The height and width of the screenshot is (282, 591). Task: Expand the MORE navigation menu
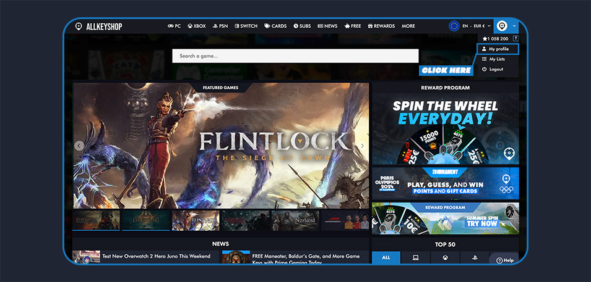point(408,26)
